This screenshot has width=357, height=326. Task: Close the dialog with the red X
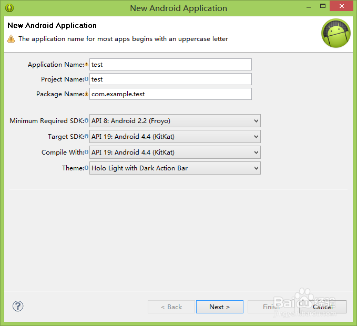tap(341, 6)
